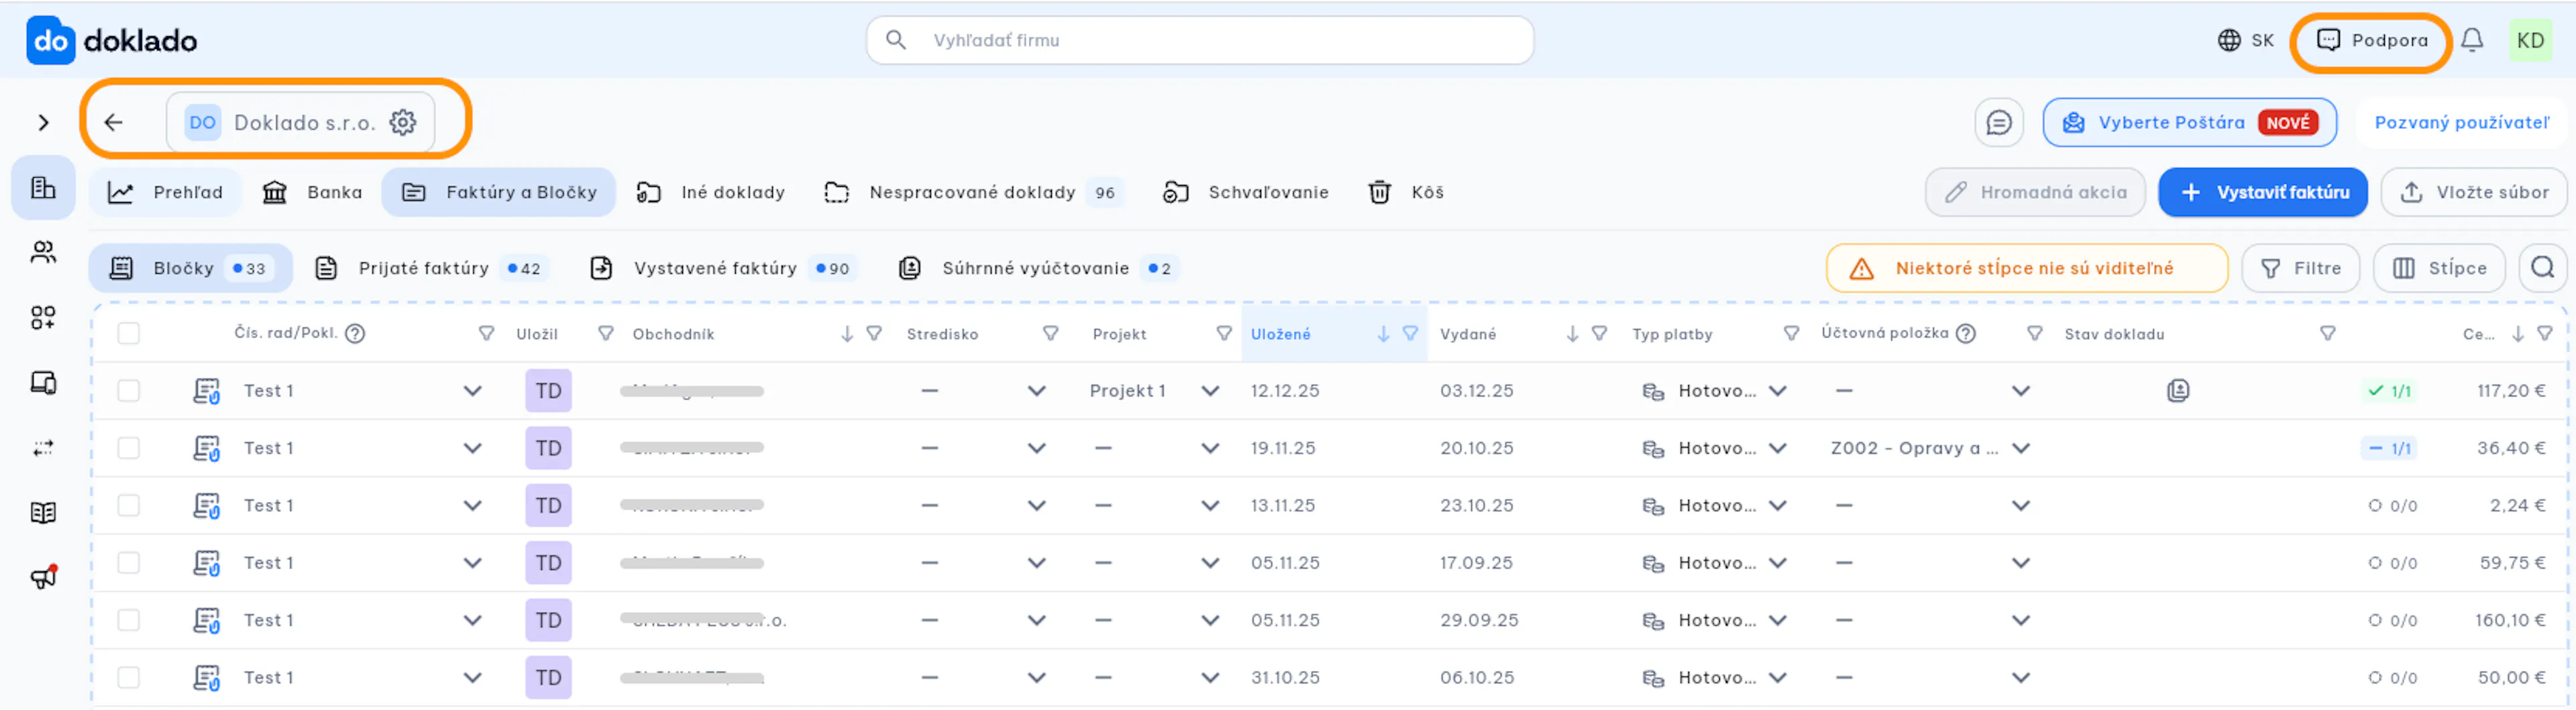The height and width of the screenshot is (710, 2576).
Task: Open the KD user avatar menu
Action: tap(2530, 40)
